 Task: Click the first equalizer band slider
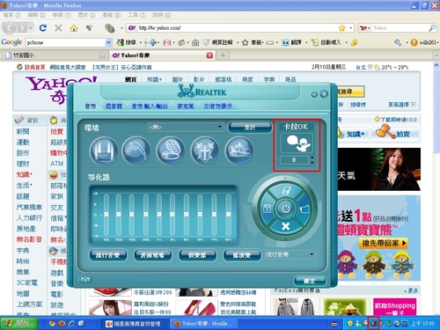106,215
